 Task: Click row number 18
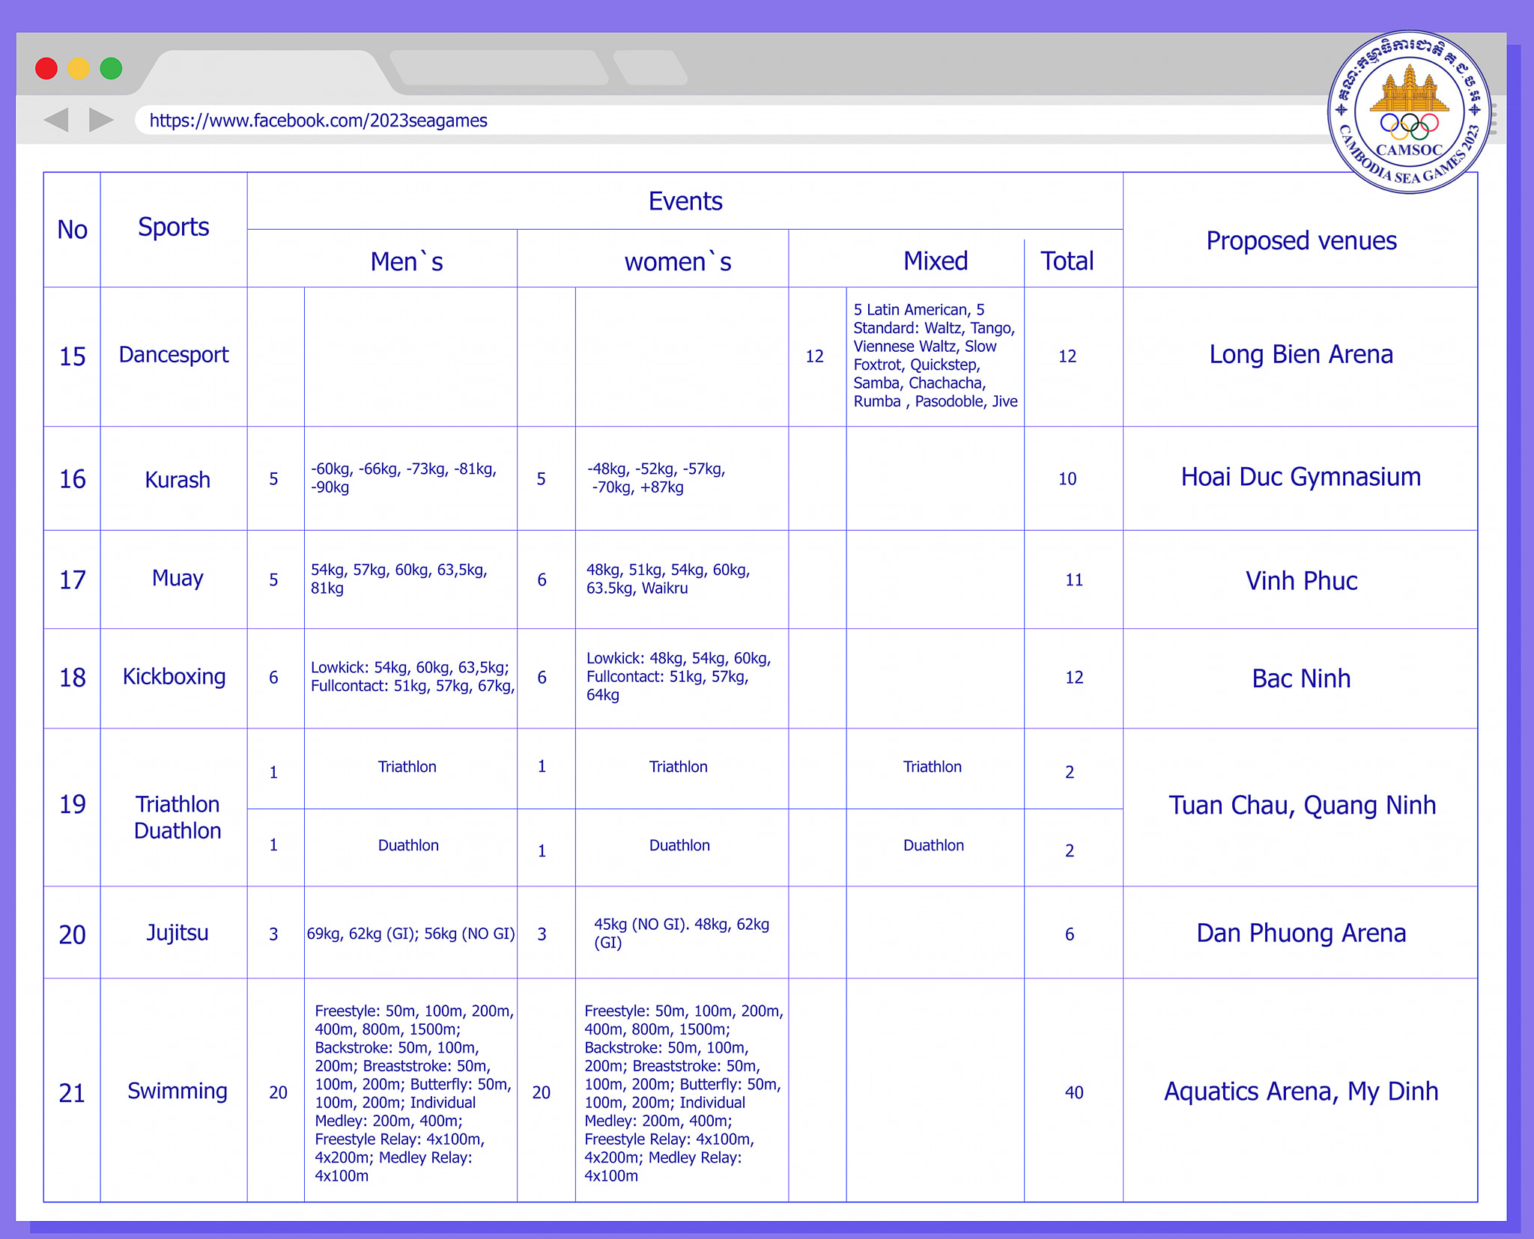pyautogui.click(x=73, y=678)
